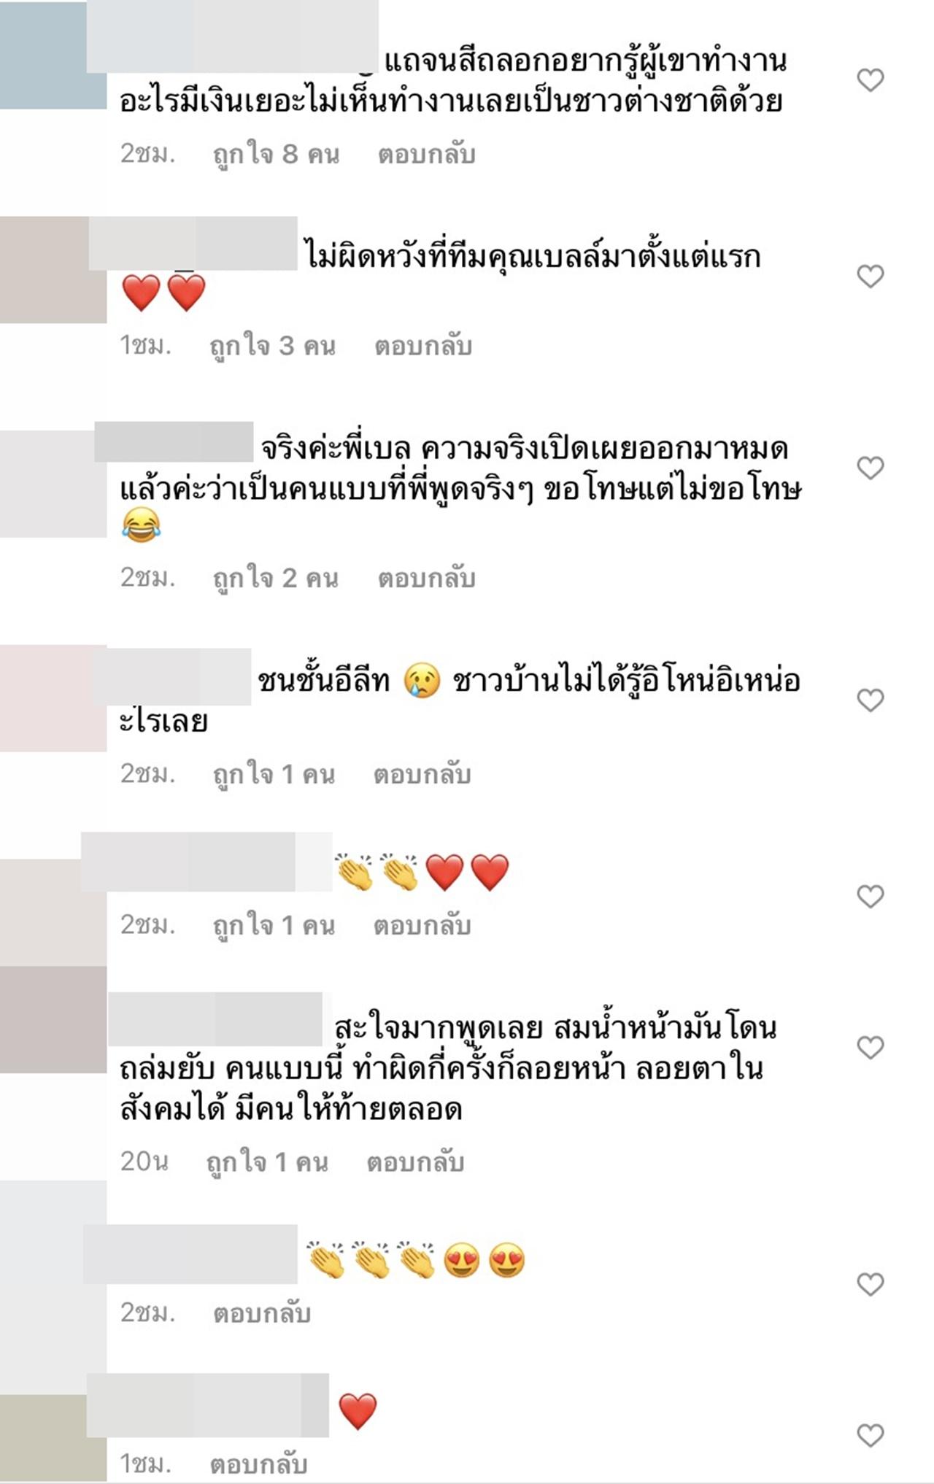Open like list showing 2 people

click(x=275, y=578)
